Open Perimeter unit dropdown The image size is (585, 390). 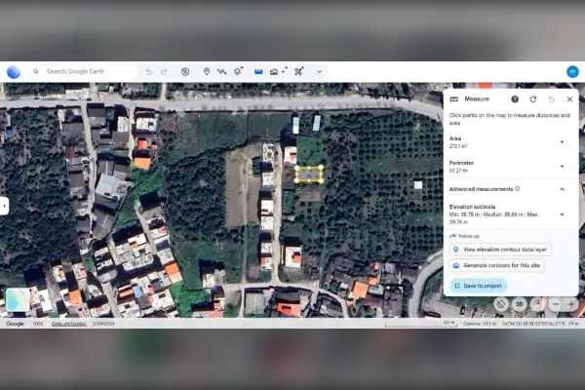pos(562,167)
